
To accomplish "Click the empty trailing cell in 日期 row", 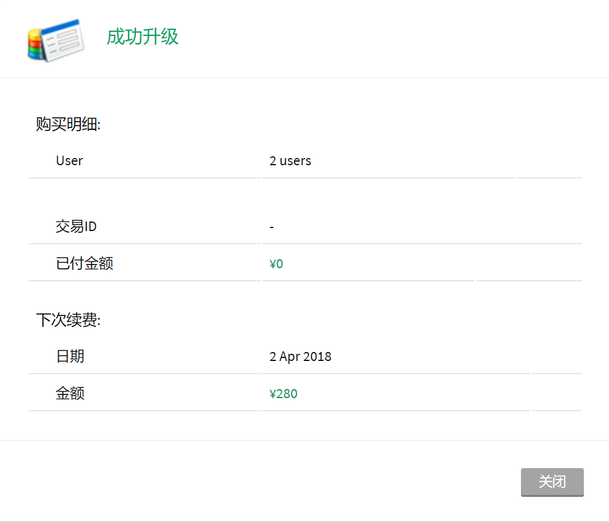I will tap(556, 357).
